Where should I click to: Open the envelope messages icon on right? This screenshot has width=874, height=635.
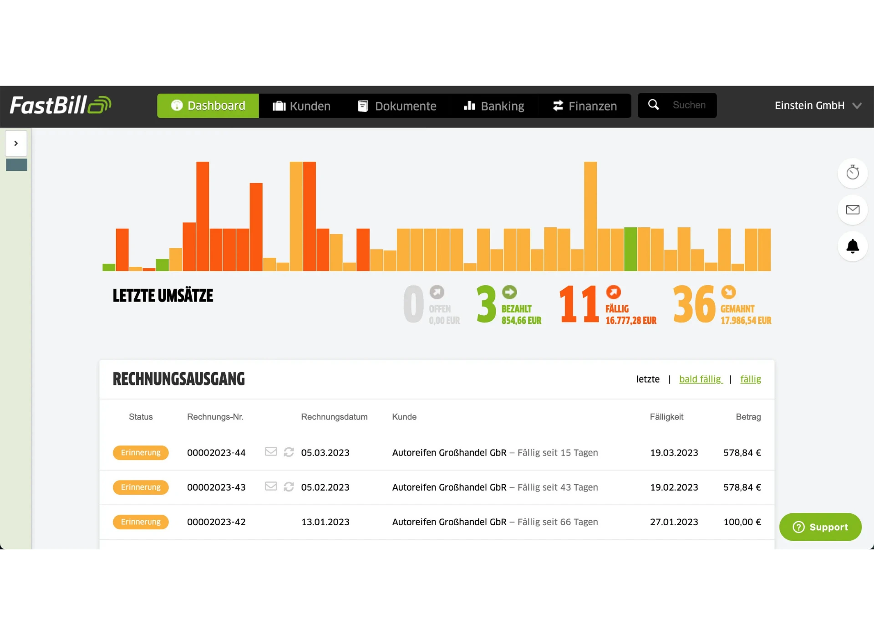(x=852, y=210)
